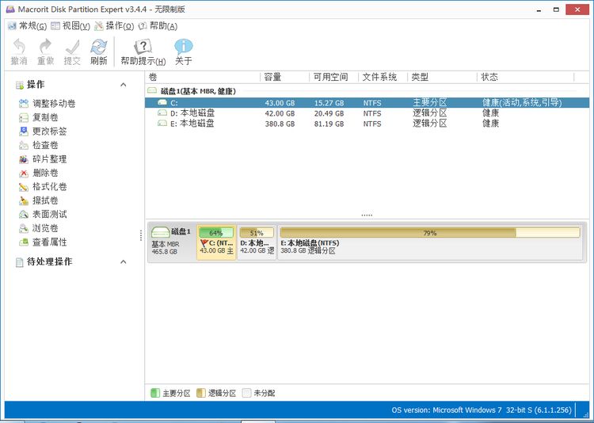Click the 465.8 GB disk size label
Image resolution: width=594 pixels, height=423 pixels.
coord(165,252)
